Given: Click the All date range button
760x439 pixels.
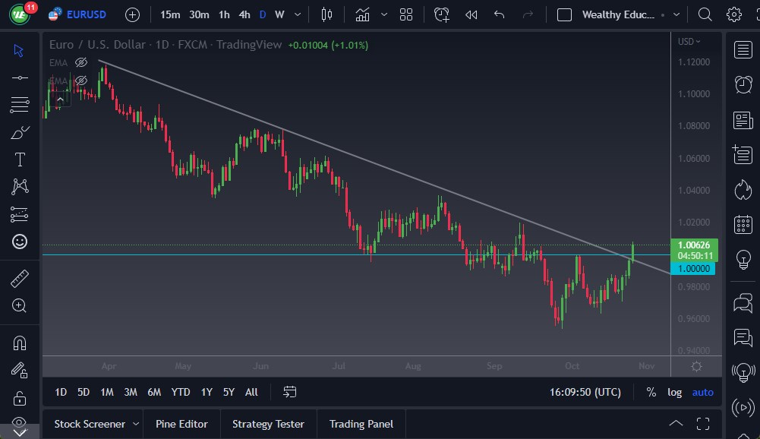Looking at the screenshot, I should click(x=251, y=392).
